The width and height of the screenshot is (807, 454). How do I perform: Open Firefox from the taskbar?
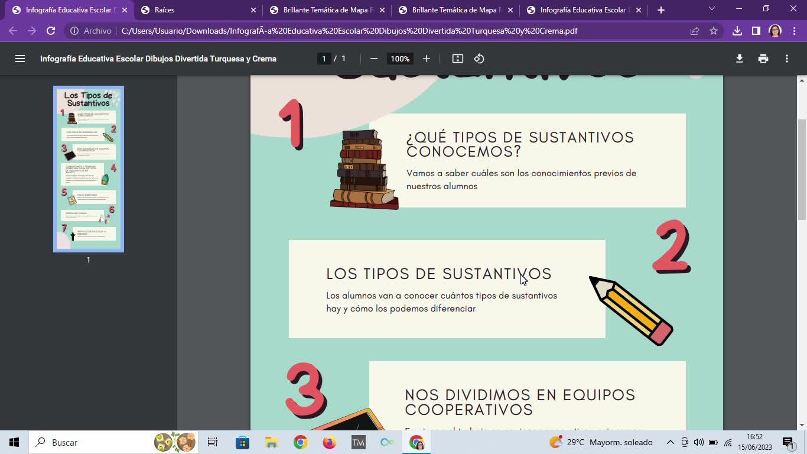330,442
